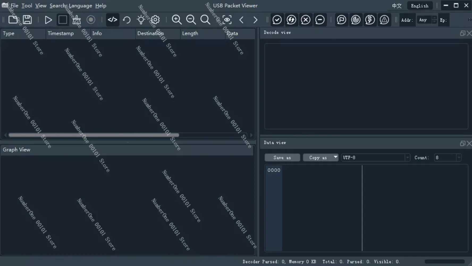This screenshot has height=266, width=472.
Task: Clear packets with the broom icon
Action: tap(77, 20)
